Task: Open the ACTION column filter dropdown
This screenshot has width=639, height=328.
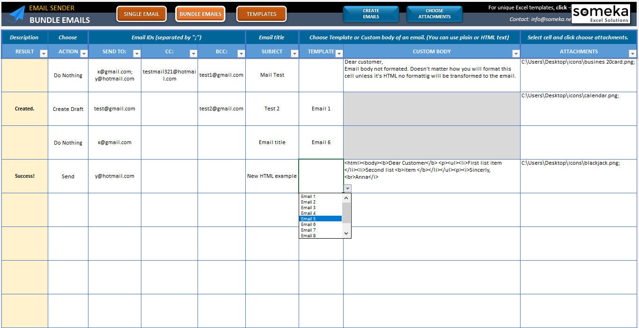Action: click(x=84, y=53)
